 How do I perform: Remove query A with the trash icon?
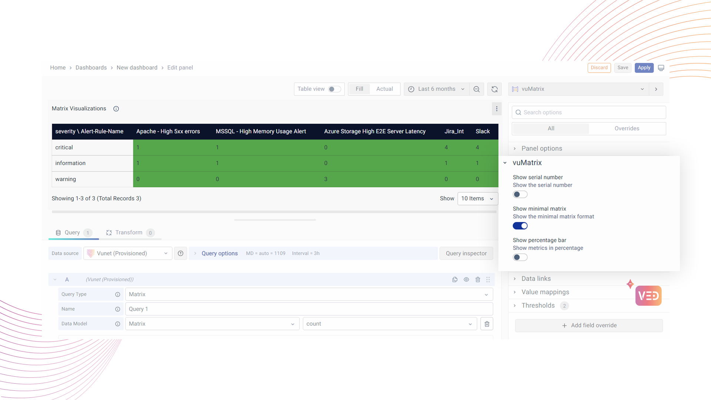(478, 280)
